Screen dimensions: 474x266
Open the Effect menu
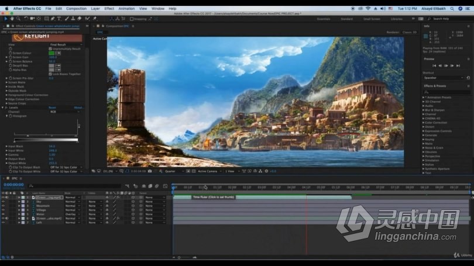pyautogui.click(x=109, y=9)
